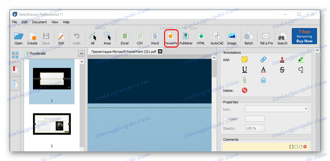Click the green square icon in Comments
Screen dimensions: 330x161
coord(296,147)
